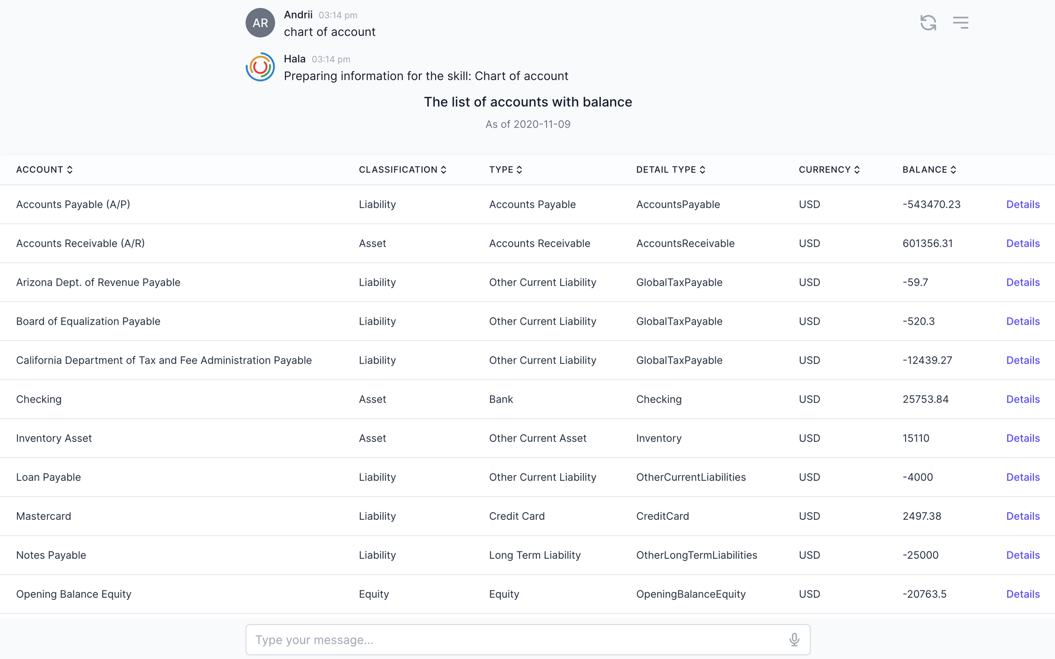1055x659 pixels.
Task: Open Details for Arizona Dept. of Revenue Payable
Action: 1023,283
